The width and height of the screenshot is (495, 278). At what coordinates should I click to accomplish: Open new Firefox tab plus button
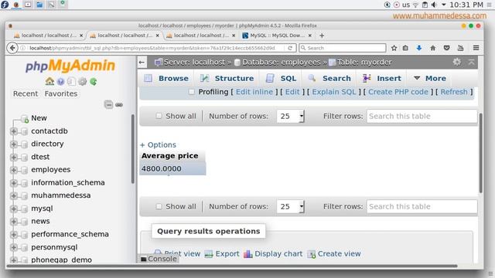(322, 36)
